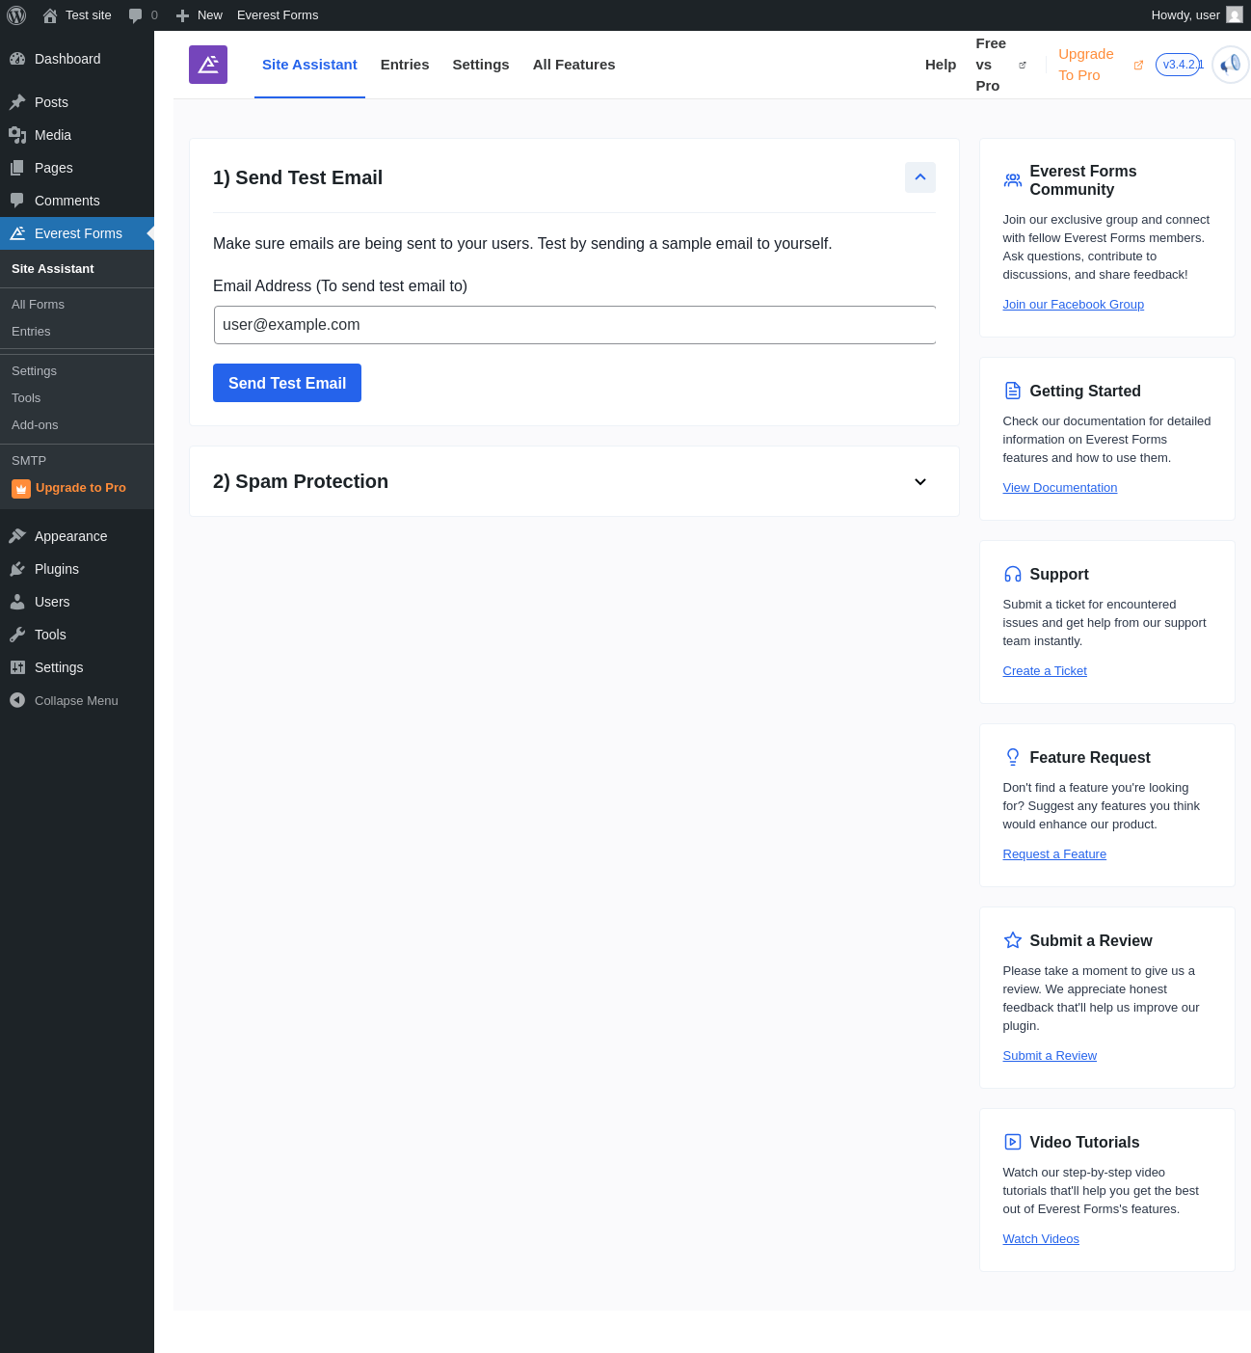
Task: Click the WordPress logo in admin bar
Action: [x=16, y=15]
